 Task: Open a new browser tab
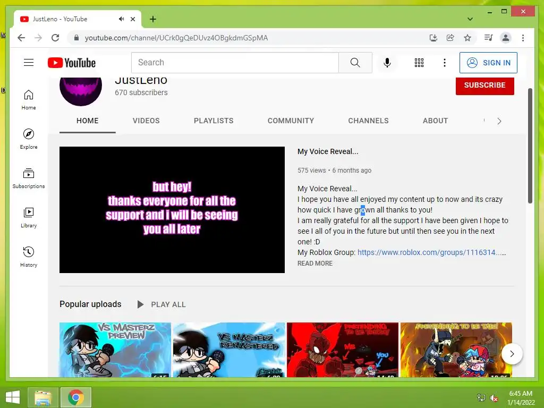(x=153, y=19)
